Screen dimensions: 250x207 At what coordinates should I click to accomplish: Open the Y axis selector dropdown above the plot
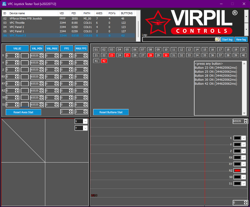click(85, 128)
